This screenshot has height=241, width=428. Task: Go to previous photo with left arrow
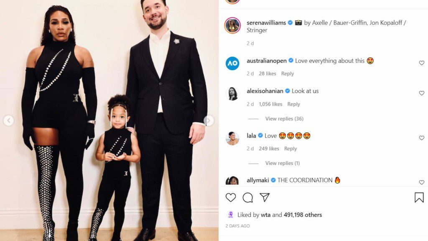tap(8, 120)
